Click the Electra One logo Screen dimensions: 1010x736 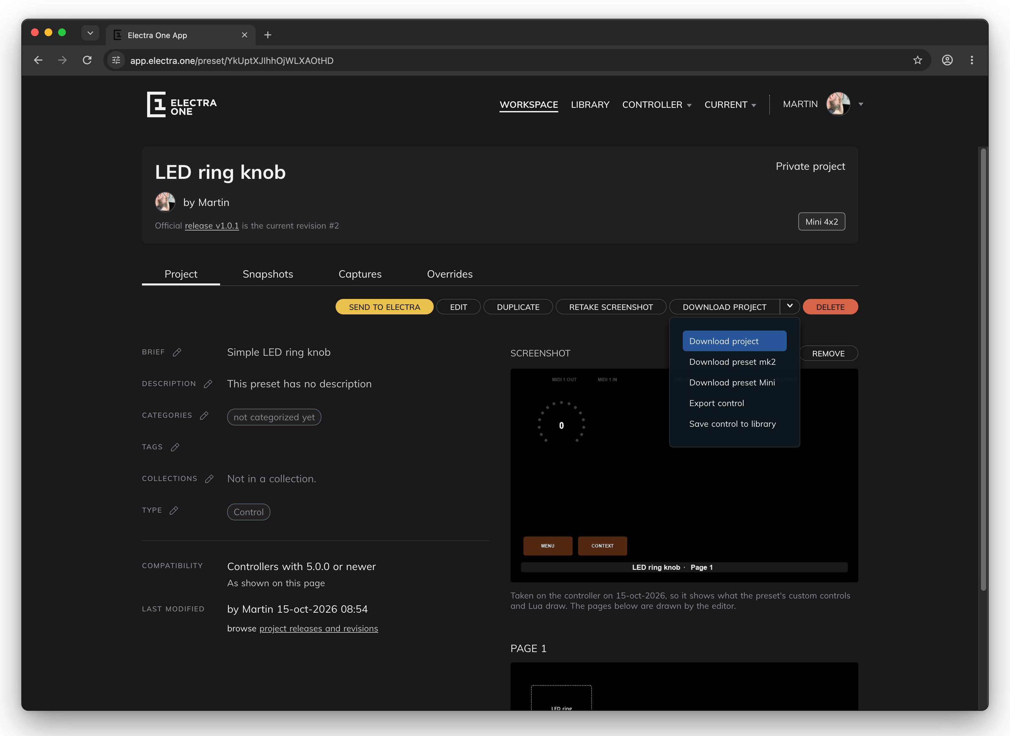[182, 105]
